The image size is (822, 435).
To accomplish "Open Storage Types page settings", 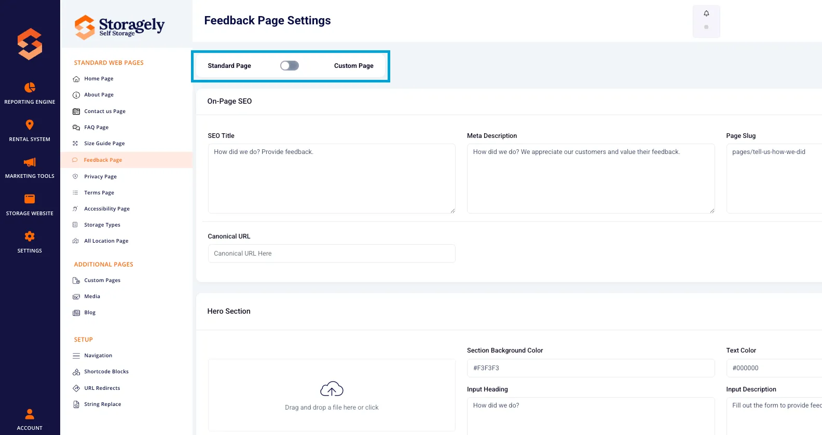I will 102,225.
